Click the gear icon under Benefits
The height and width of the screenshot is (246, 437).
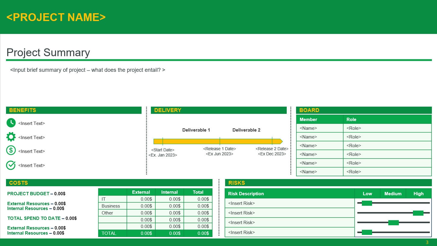tap(11, 137)
